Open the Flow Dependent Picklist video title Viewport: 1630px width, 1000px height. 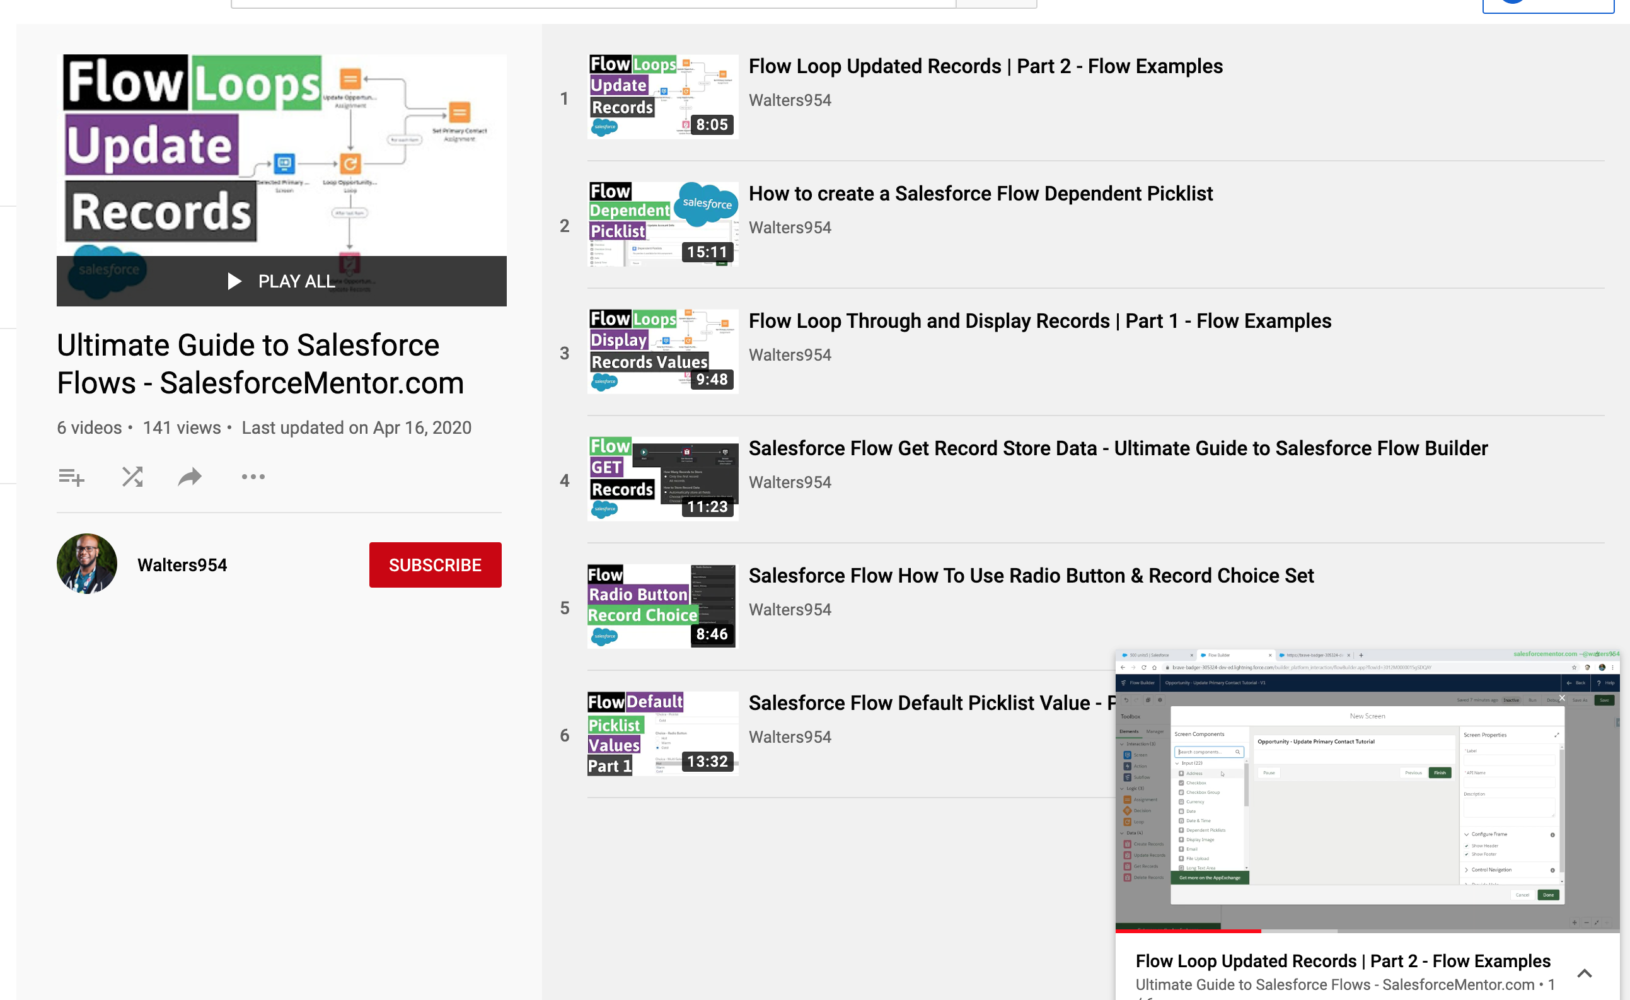(980, 193)
